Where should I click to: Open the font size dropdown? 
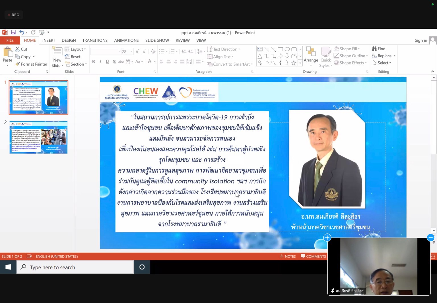(x=132, y=51)
